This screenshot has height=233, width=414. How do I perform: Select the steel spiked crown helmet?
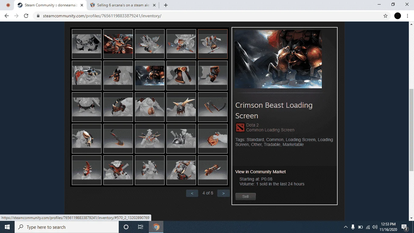[x=181, y=139]
